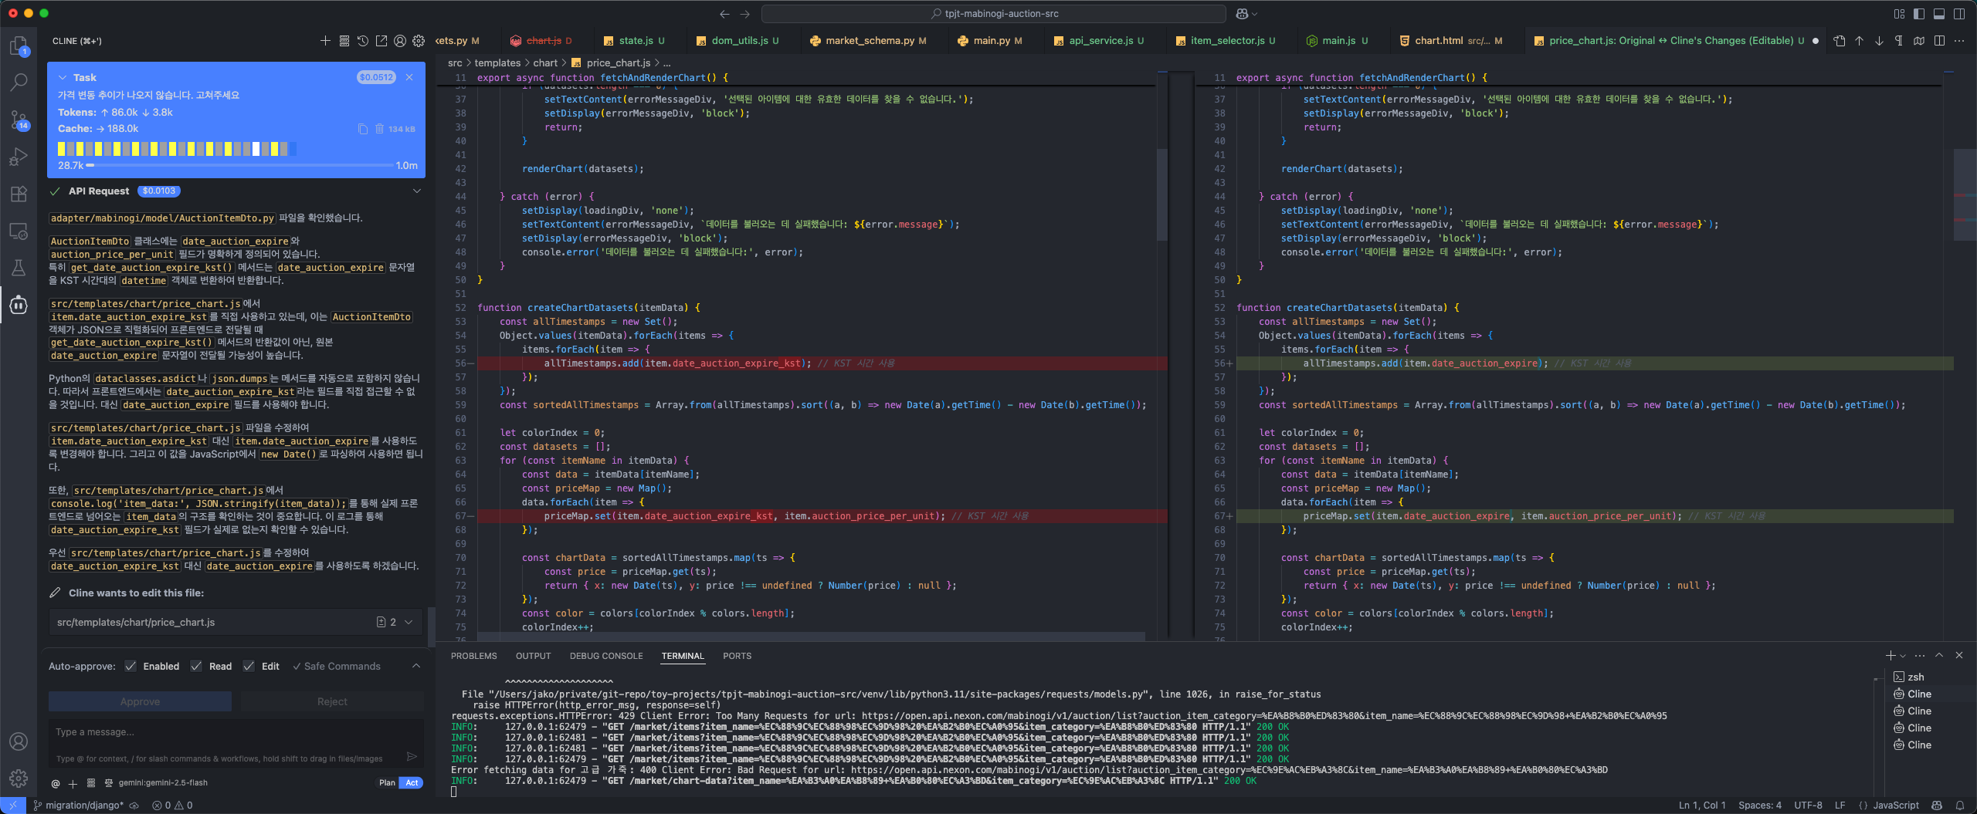Expand the price_chart.js edit diff chevron
This screenshot has width=1977, height=814.
pos(409,622)
